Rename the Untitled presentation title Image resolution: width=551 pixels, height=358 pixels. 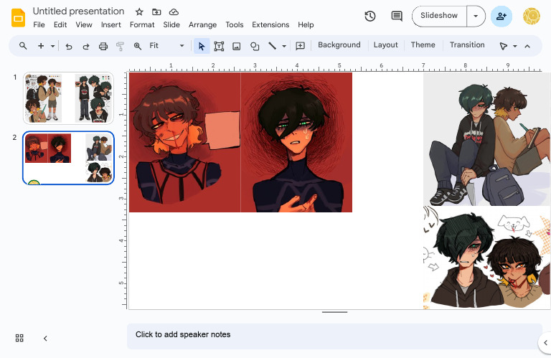pyautogui.click(x=78, y=11)
